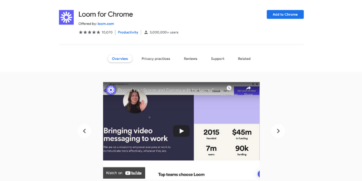
Task: Click the Loom for Chrome logo icon
Action: [66, 17]
